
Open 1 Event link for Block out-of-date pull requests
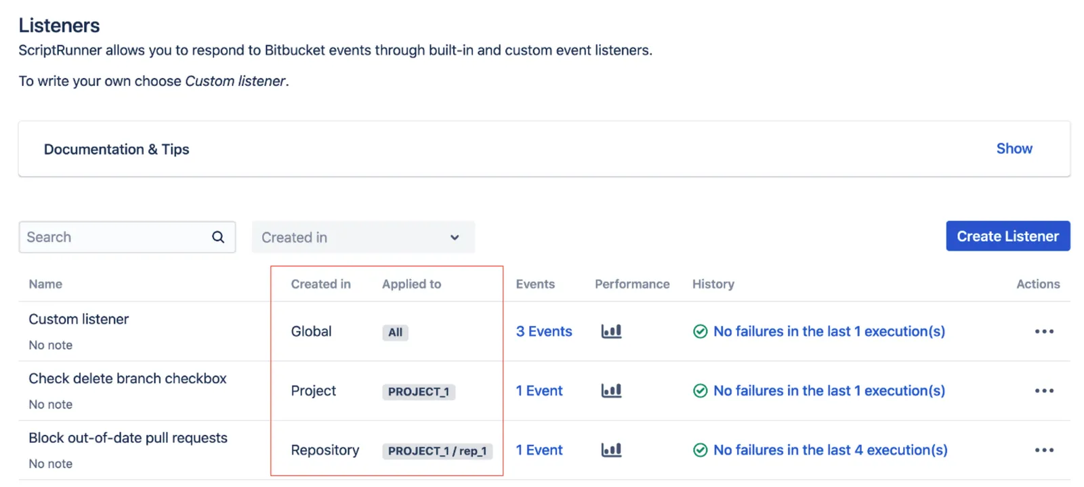coord(539,450)
